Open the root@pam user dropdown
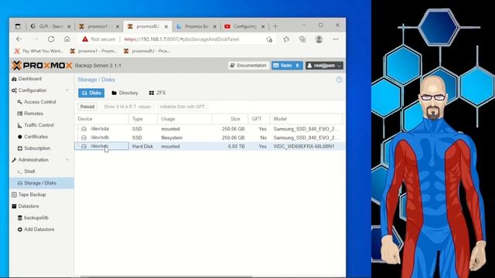Screen dimensions: 495x278 [324, 66]
